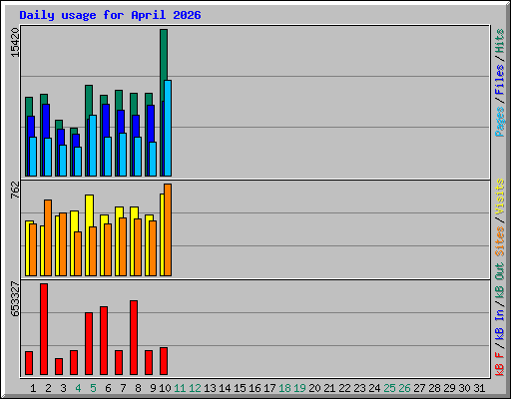The image size is (511, 399).
Task: Select the blue "Files" legend label
Action: 499,80
